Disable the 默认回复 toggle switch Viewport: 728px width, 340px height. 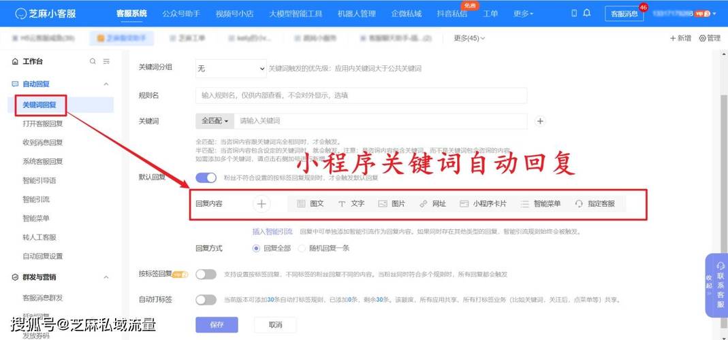(x=206, y=177)
